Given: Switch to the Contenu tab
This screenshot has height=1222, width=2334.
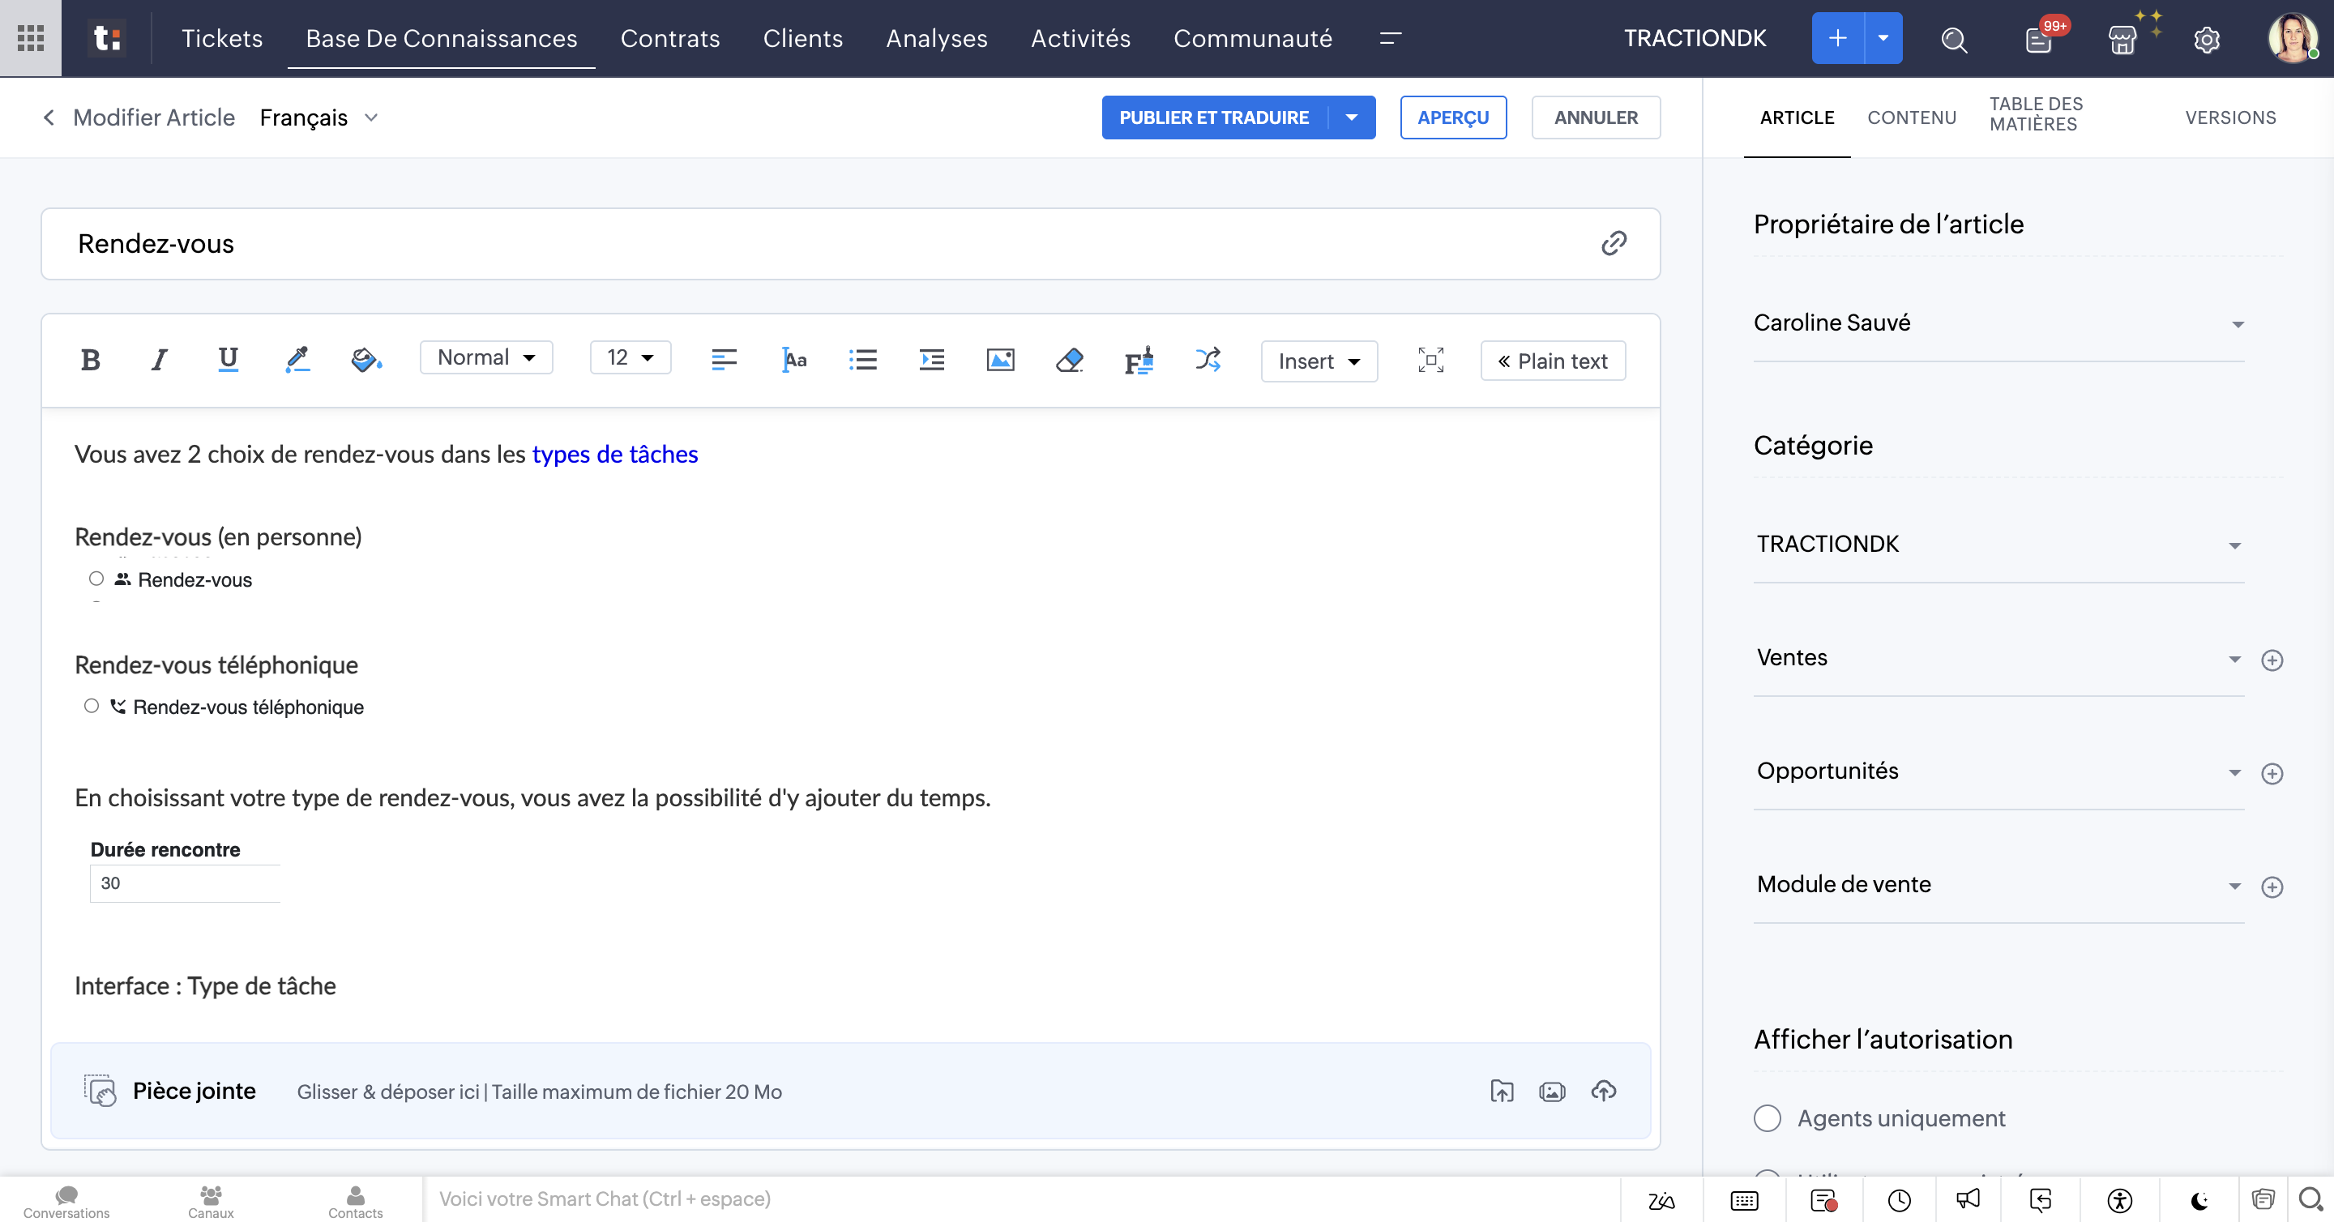Looking at the screenshot, I should pos(1912,117).
